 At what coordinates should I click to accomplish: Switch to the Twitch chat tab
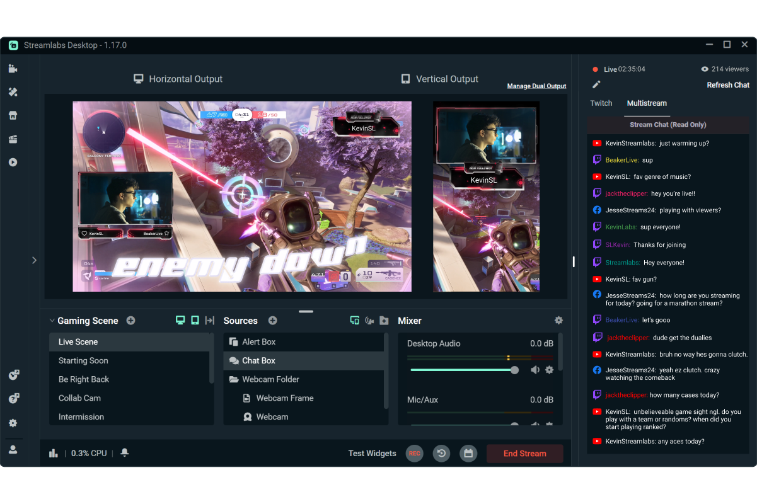[601, 103]
